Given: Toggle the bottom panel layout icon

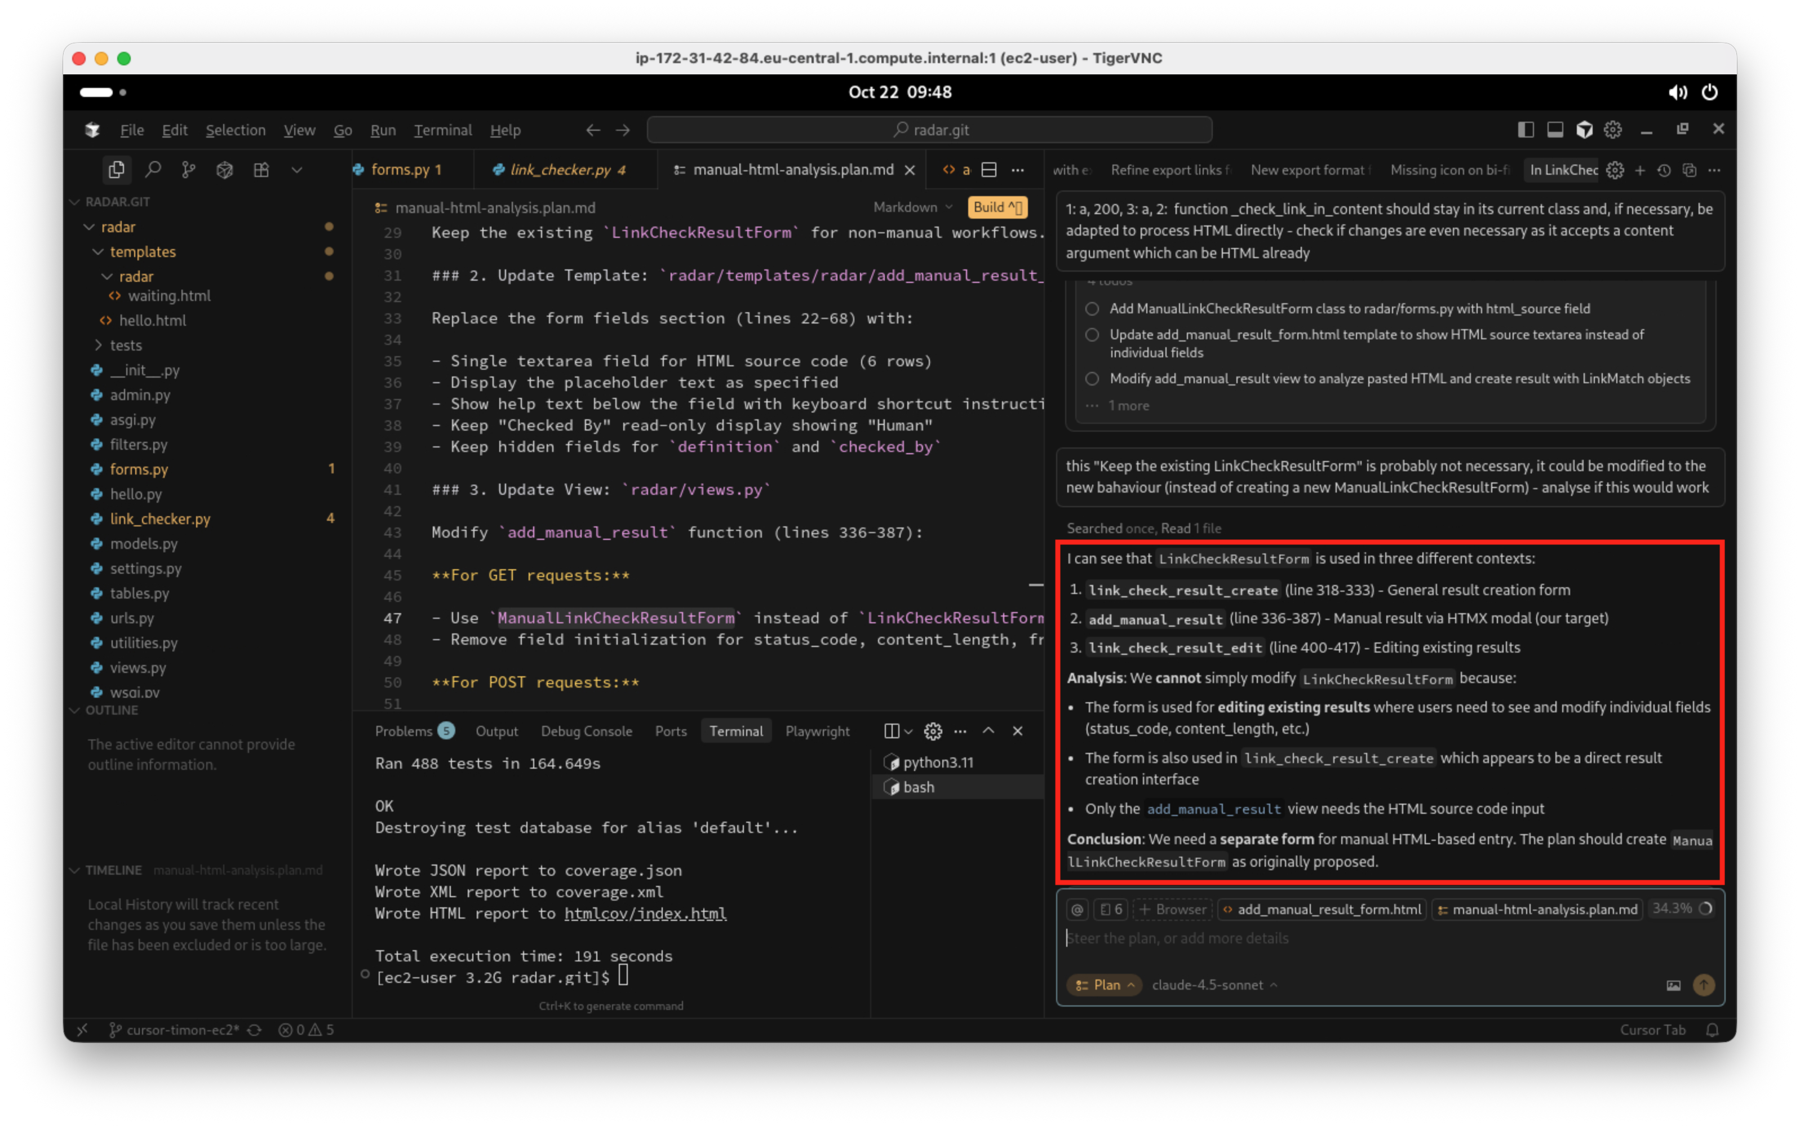Looking at the screenshot, I should 1555,130.
